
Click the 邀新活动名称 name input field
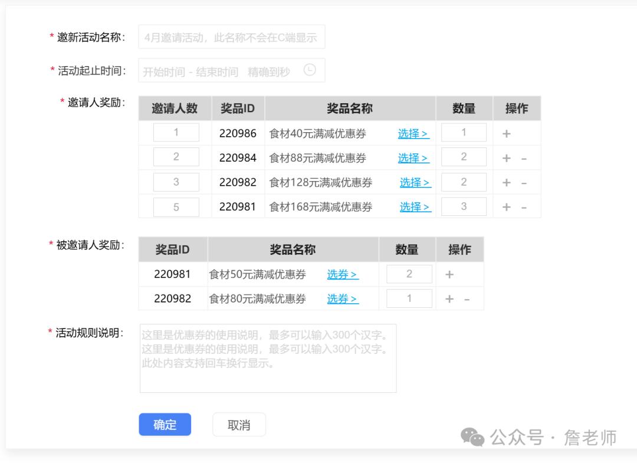(x=231, y=37)
